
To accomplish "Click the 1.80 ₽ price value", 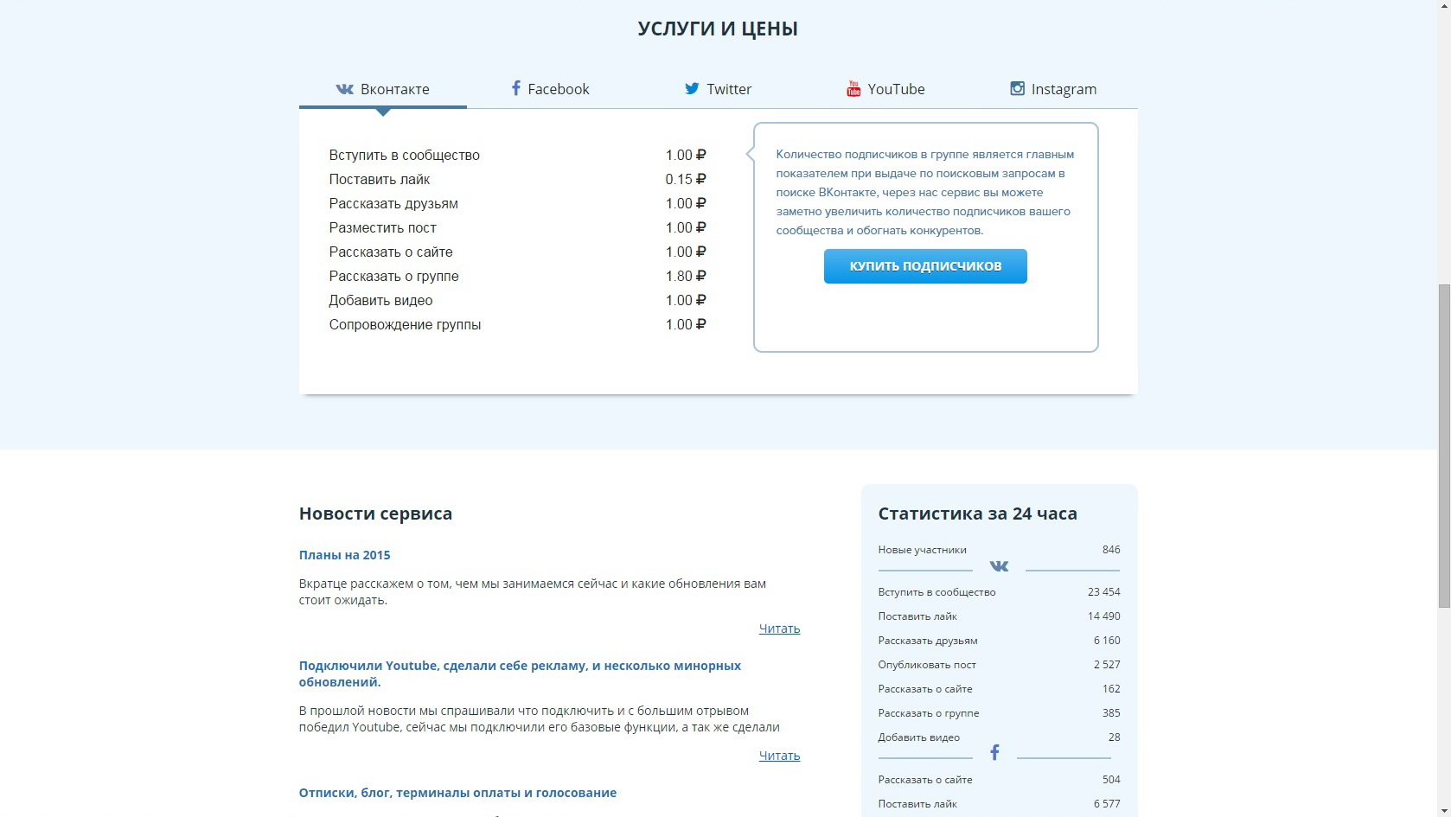I will 686,277.
